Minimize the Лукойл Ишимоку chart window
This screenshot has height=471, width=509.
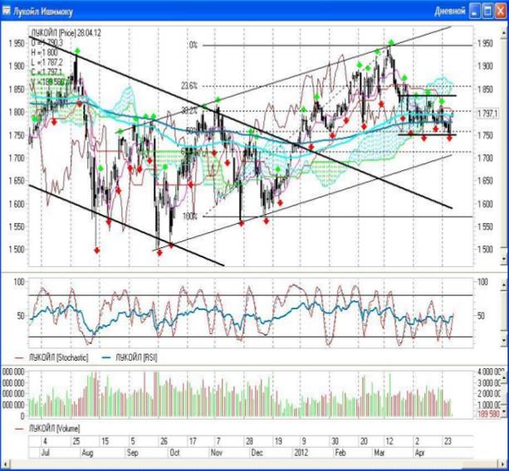475,12
